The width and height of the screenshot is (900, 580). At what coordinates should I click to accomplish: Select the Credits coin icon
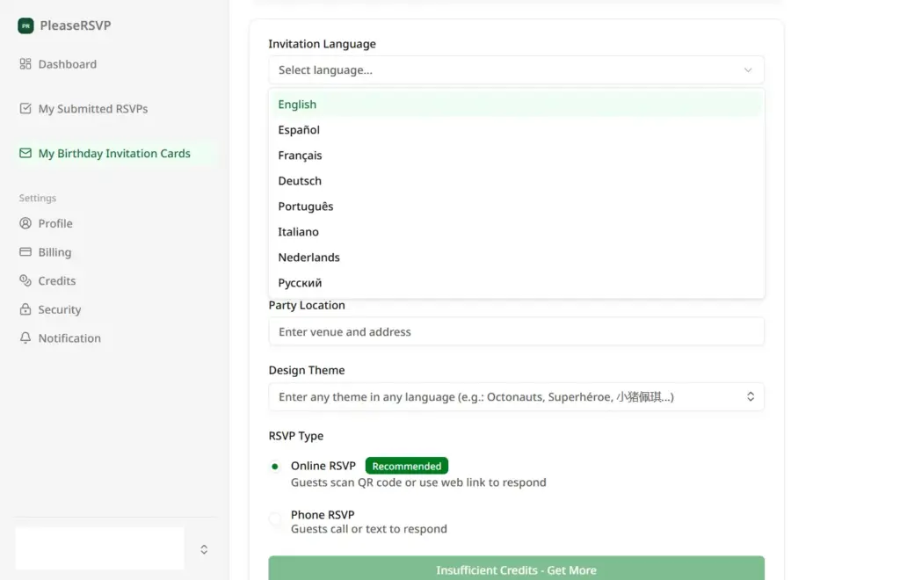coord(25,280)
